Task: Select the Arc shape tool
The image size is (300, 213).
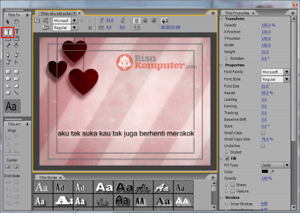Action: [x=16, y=86]
